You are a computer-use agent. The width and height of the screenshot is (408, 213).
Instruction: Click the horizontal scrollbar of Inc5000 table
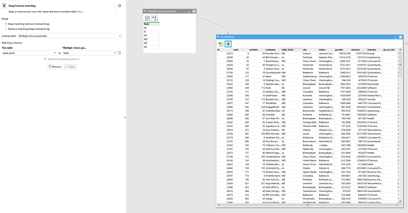(307, 205)
